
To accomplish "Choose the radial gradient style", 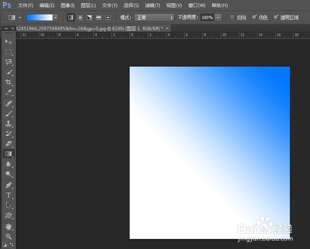I will 80,17.
